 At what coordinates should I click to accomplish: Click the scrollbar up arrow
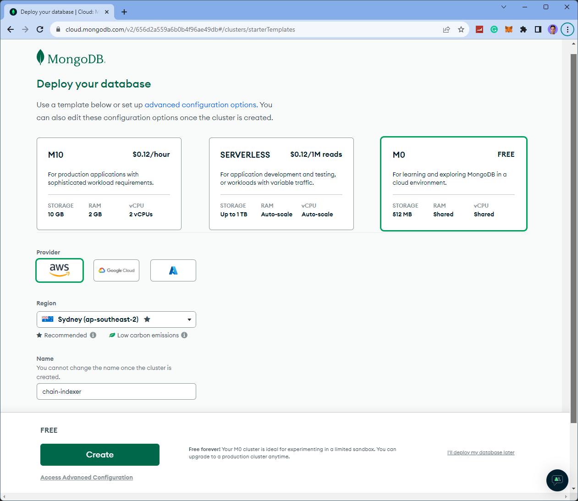click(x=574, y=44)
